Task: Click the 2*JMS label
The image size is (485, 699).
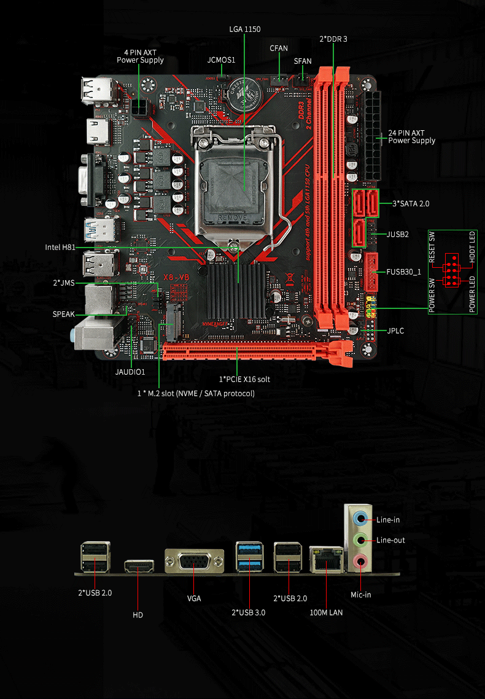Action: [x=64, y=283]
